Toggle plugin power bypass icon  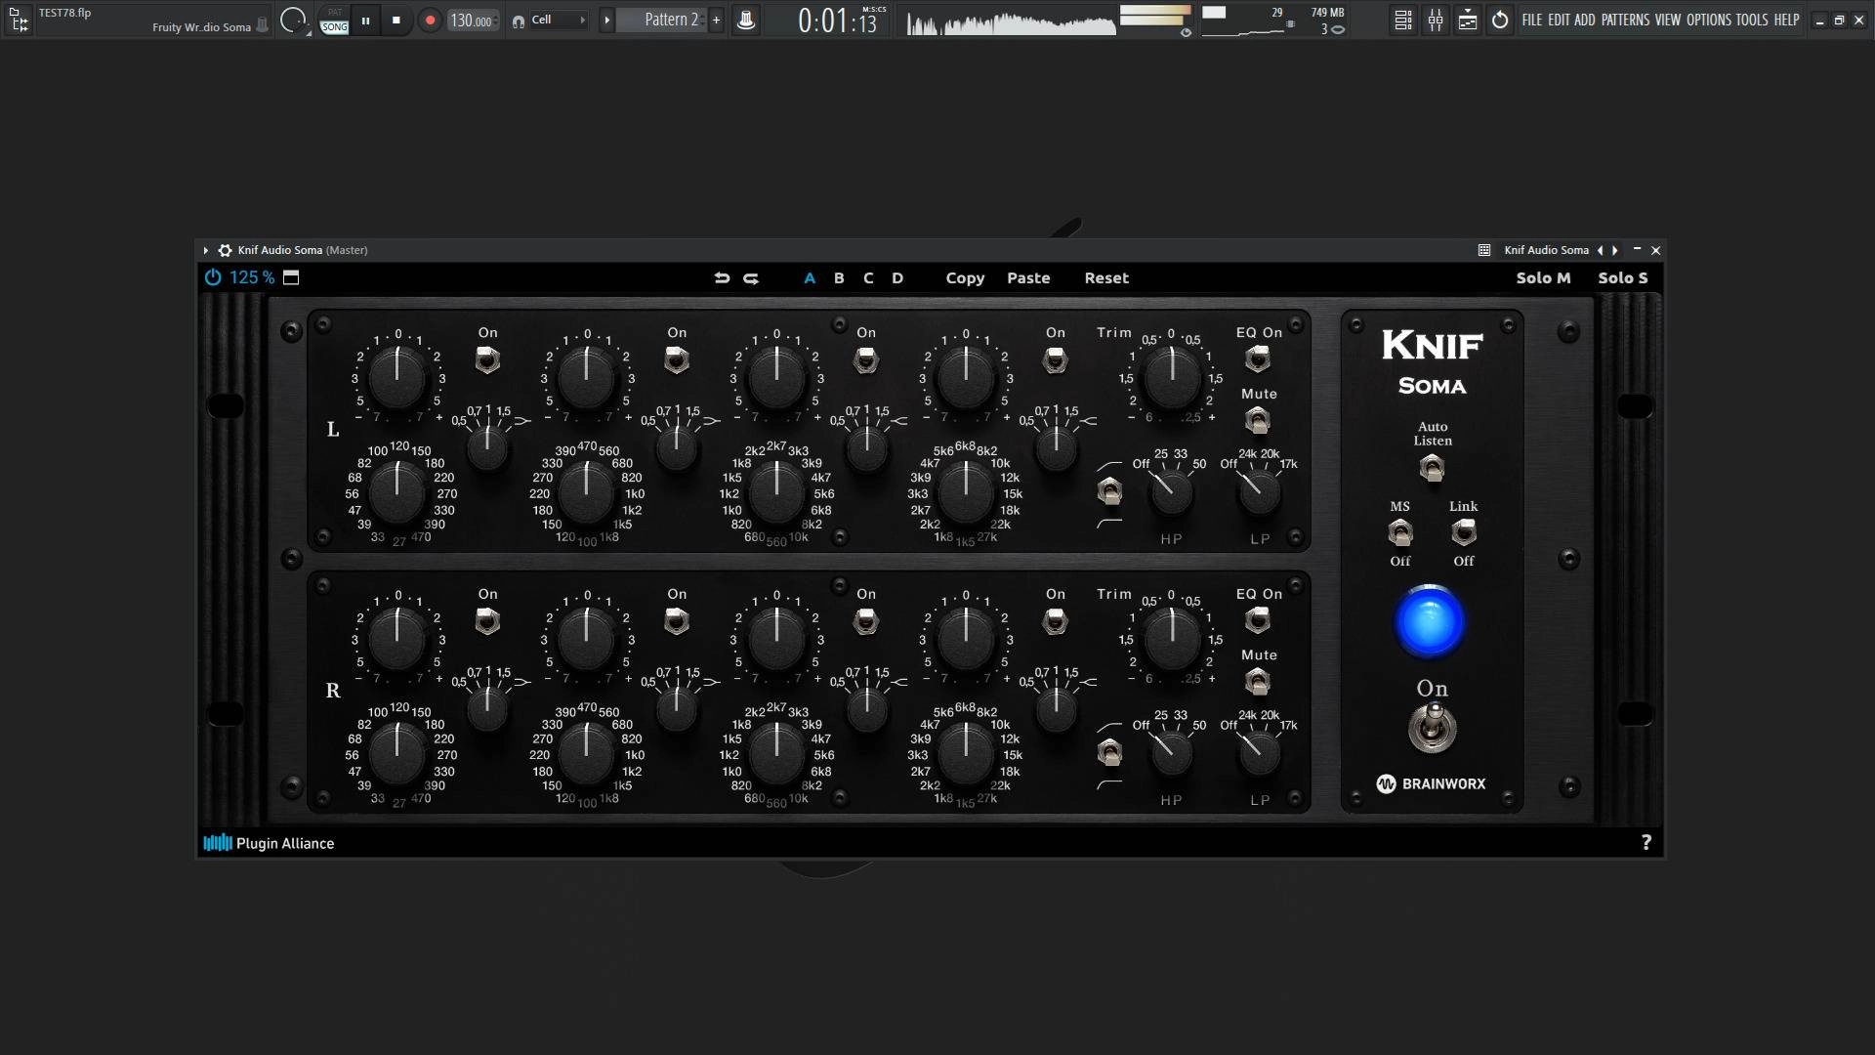pos(212,277)
